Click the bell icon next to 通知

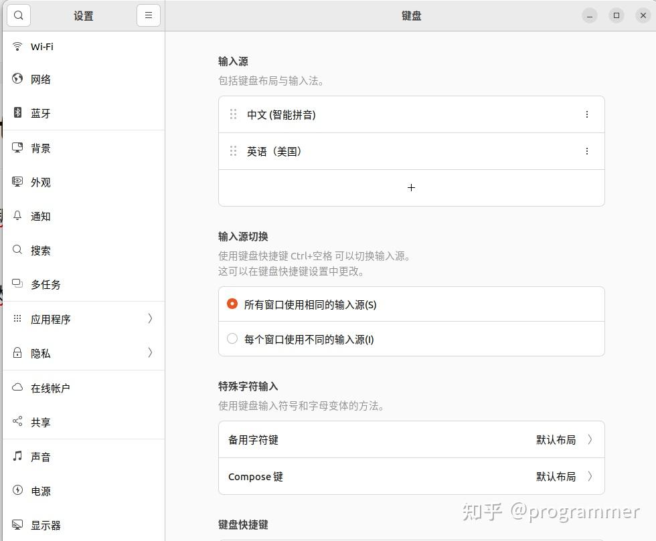(x=17, y=216)
